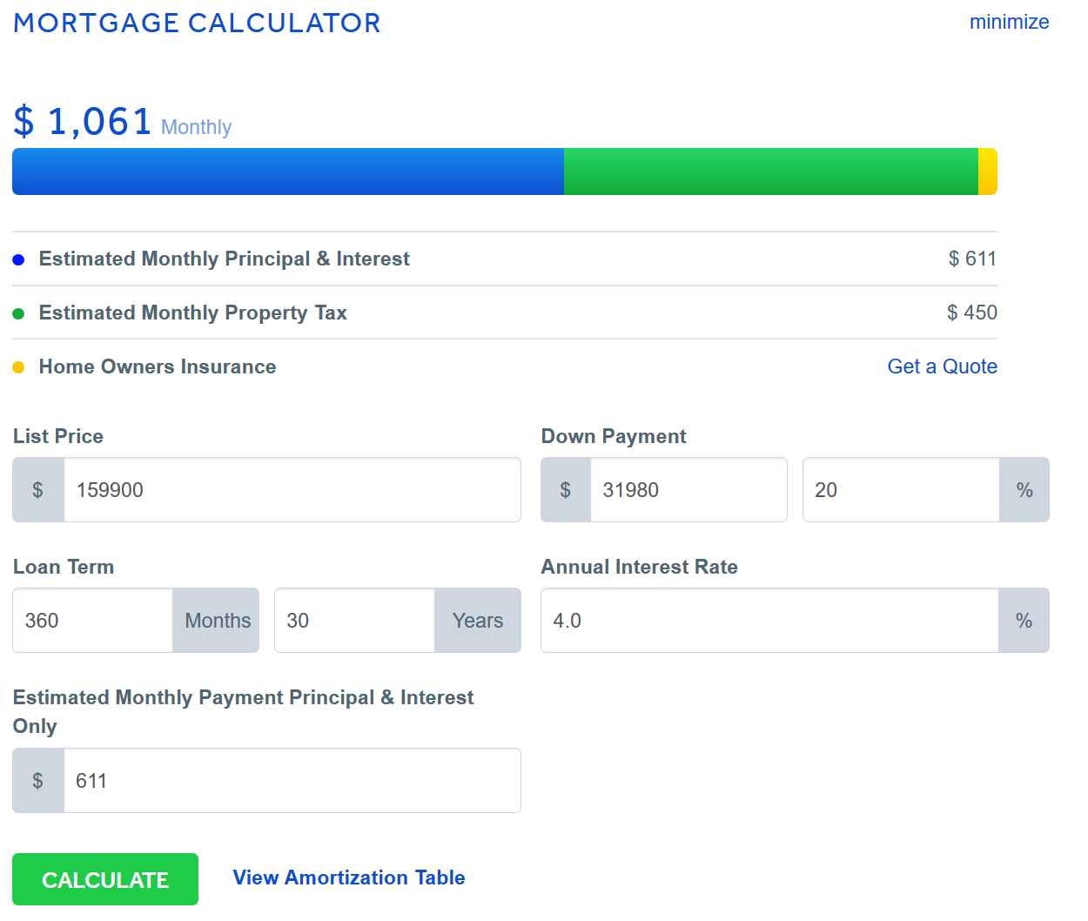Click the blue segment of payment bar

click(x=287, y=171)
